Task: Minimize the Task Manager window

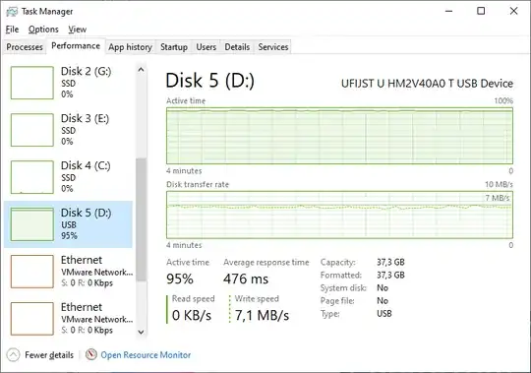Action: tap(448, 11)
